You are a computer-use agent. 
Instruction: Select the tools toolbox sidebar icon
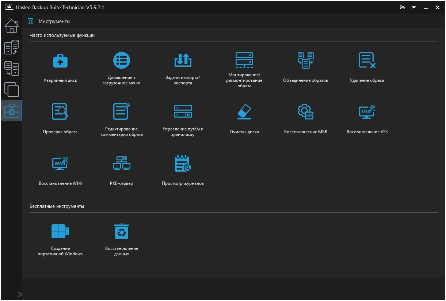coord(11,111)
